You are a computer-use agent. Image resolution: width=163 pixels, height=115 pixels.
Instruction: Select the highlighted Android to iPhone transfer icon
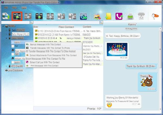coord(17,16)
